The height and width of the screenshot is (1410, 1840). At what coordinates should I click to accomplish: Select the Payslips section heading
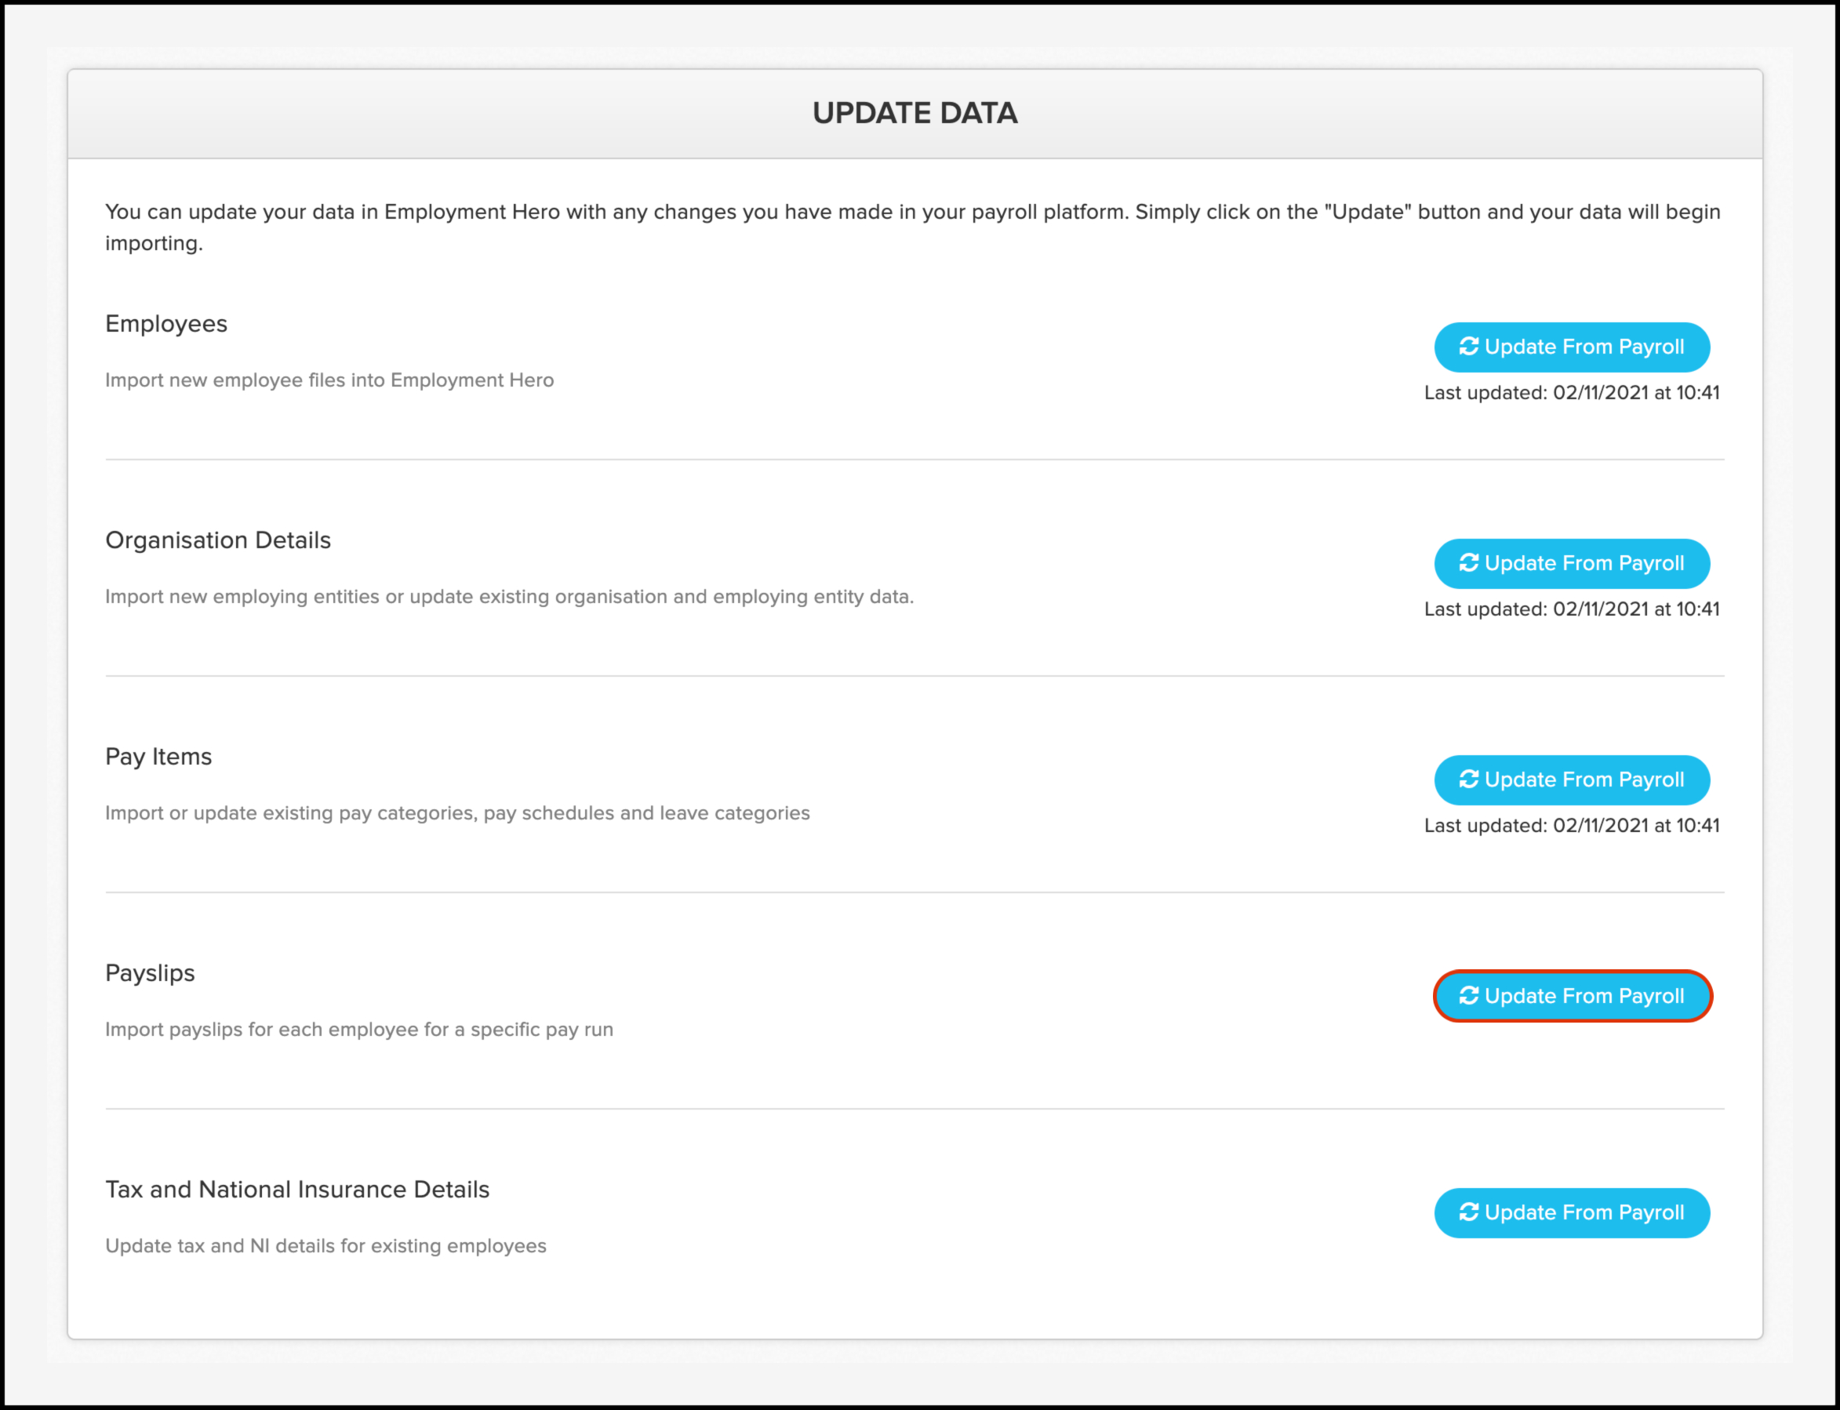click(151, 973)
